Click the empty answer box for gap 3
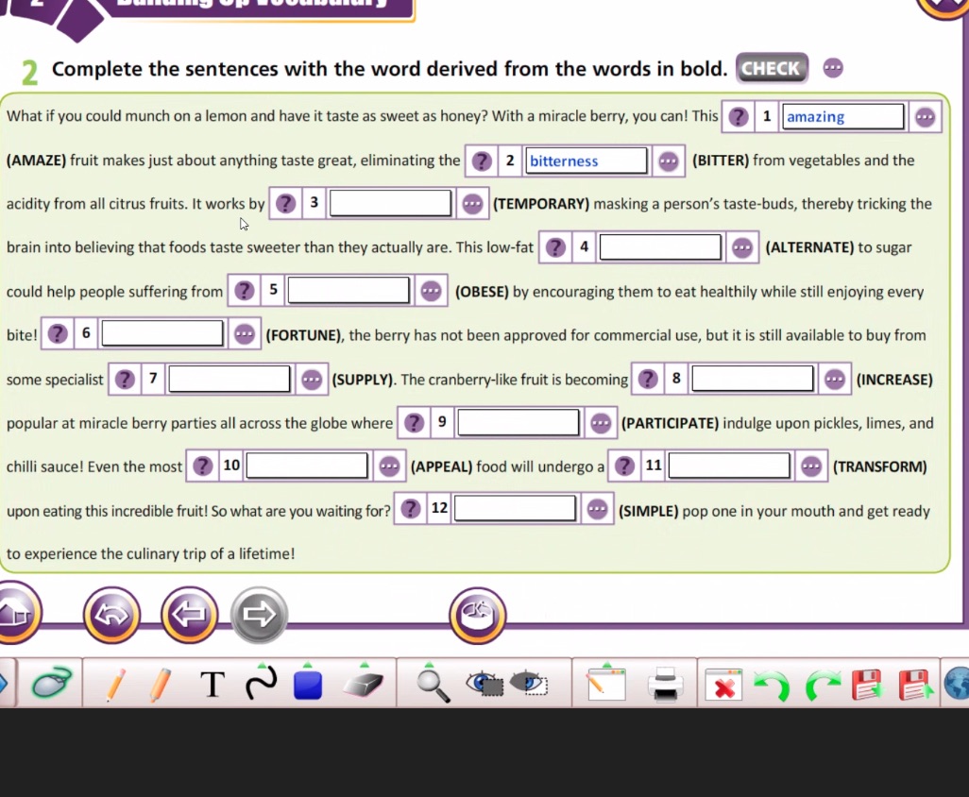Image resolution: width=969 pixels, height=797 pixels. tap(391, 203)
